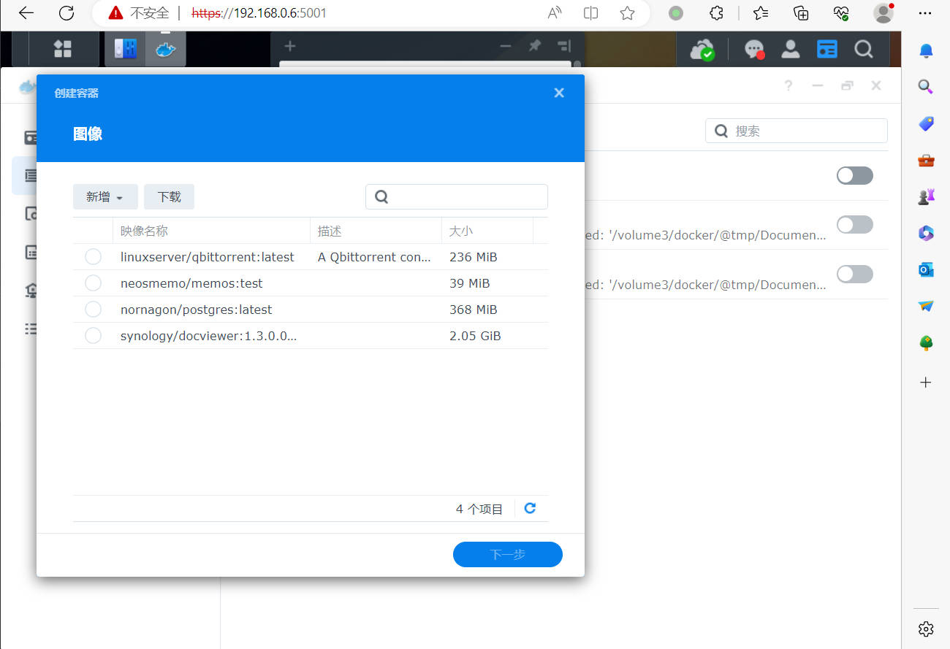Toggle the third switch in the Docker window
This screenshot has height=649, width=950.
tap(855, 274)
